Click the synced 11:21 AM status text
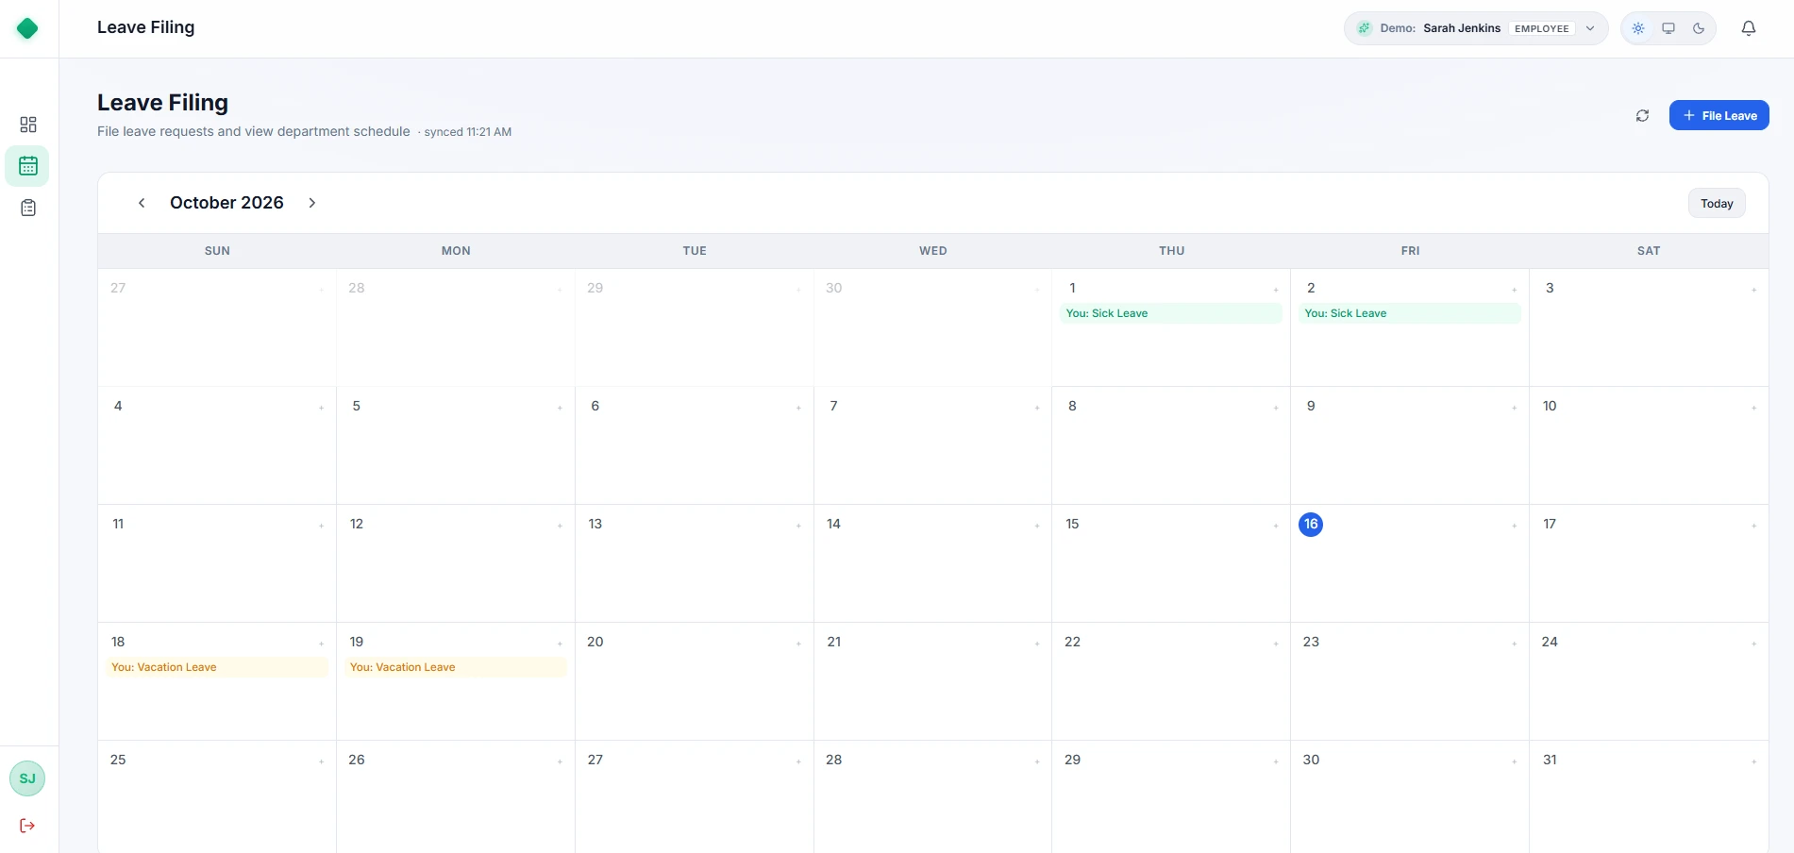 467,132
